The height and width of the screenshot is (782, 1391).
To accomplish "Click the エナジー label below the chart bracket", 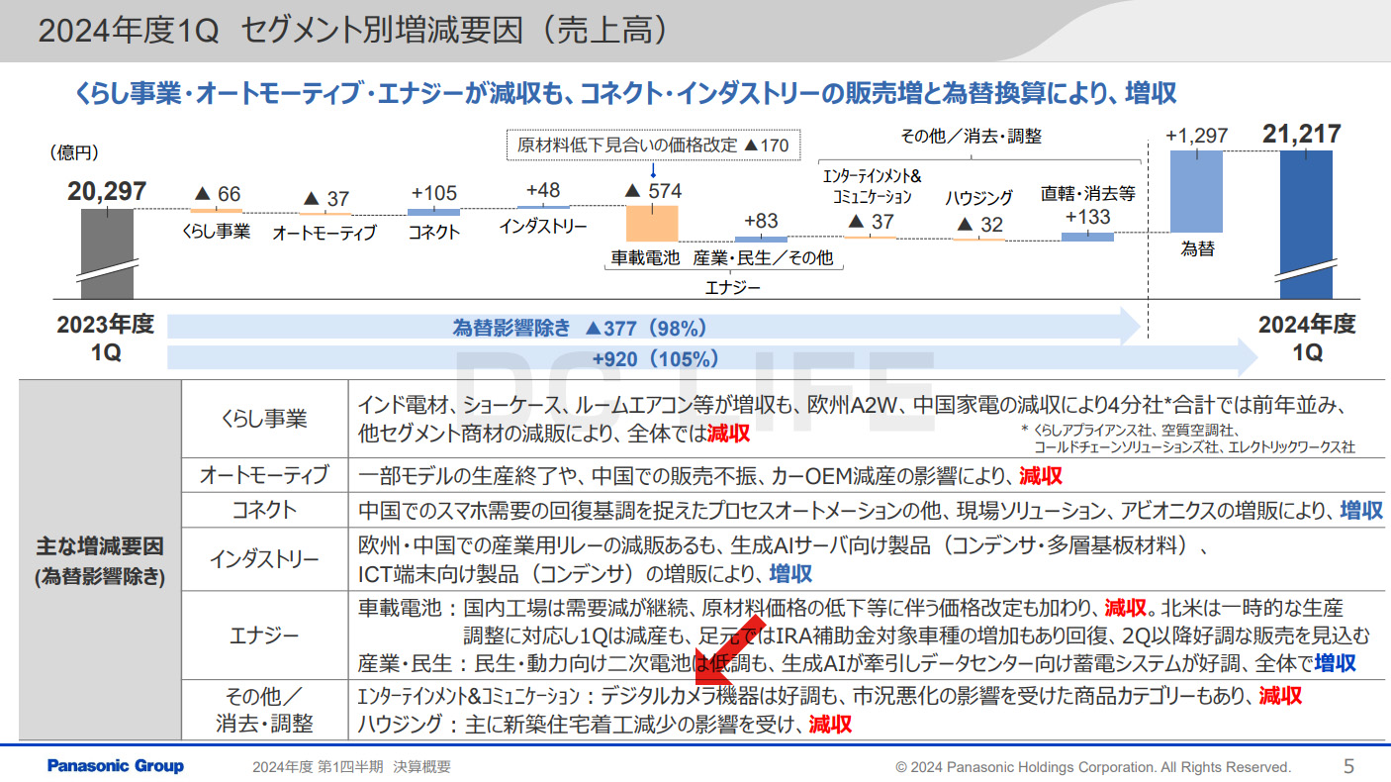I will (732, 288).
